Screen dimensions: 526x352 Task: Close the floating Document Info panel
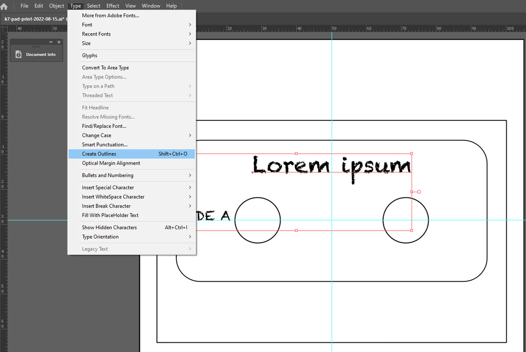59,42
